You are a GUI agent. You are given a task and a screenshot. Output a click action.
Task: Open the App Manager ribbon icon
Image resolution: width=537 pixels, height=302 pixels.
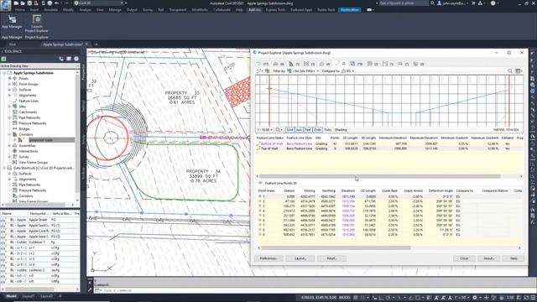(x=12, y=19)
